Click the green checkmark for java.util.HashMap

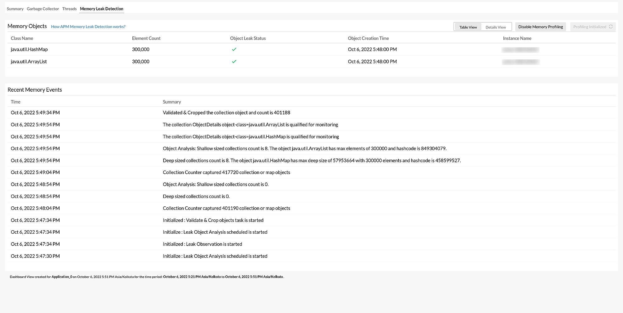(234, 49)
